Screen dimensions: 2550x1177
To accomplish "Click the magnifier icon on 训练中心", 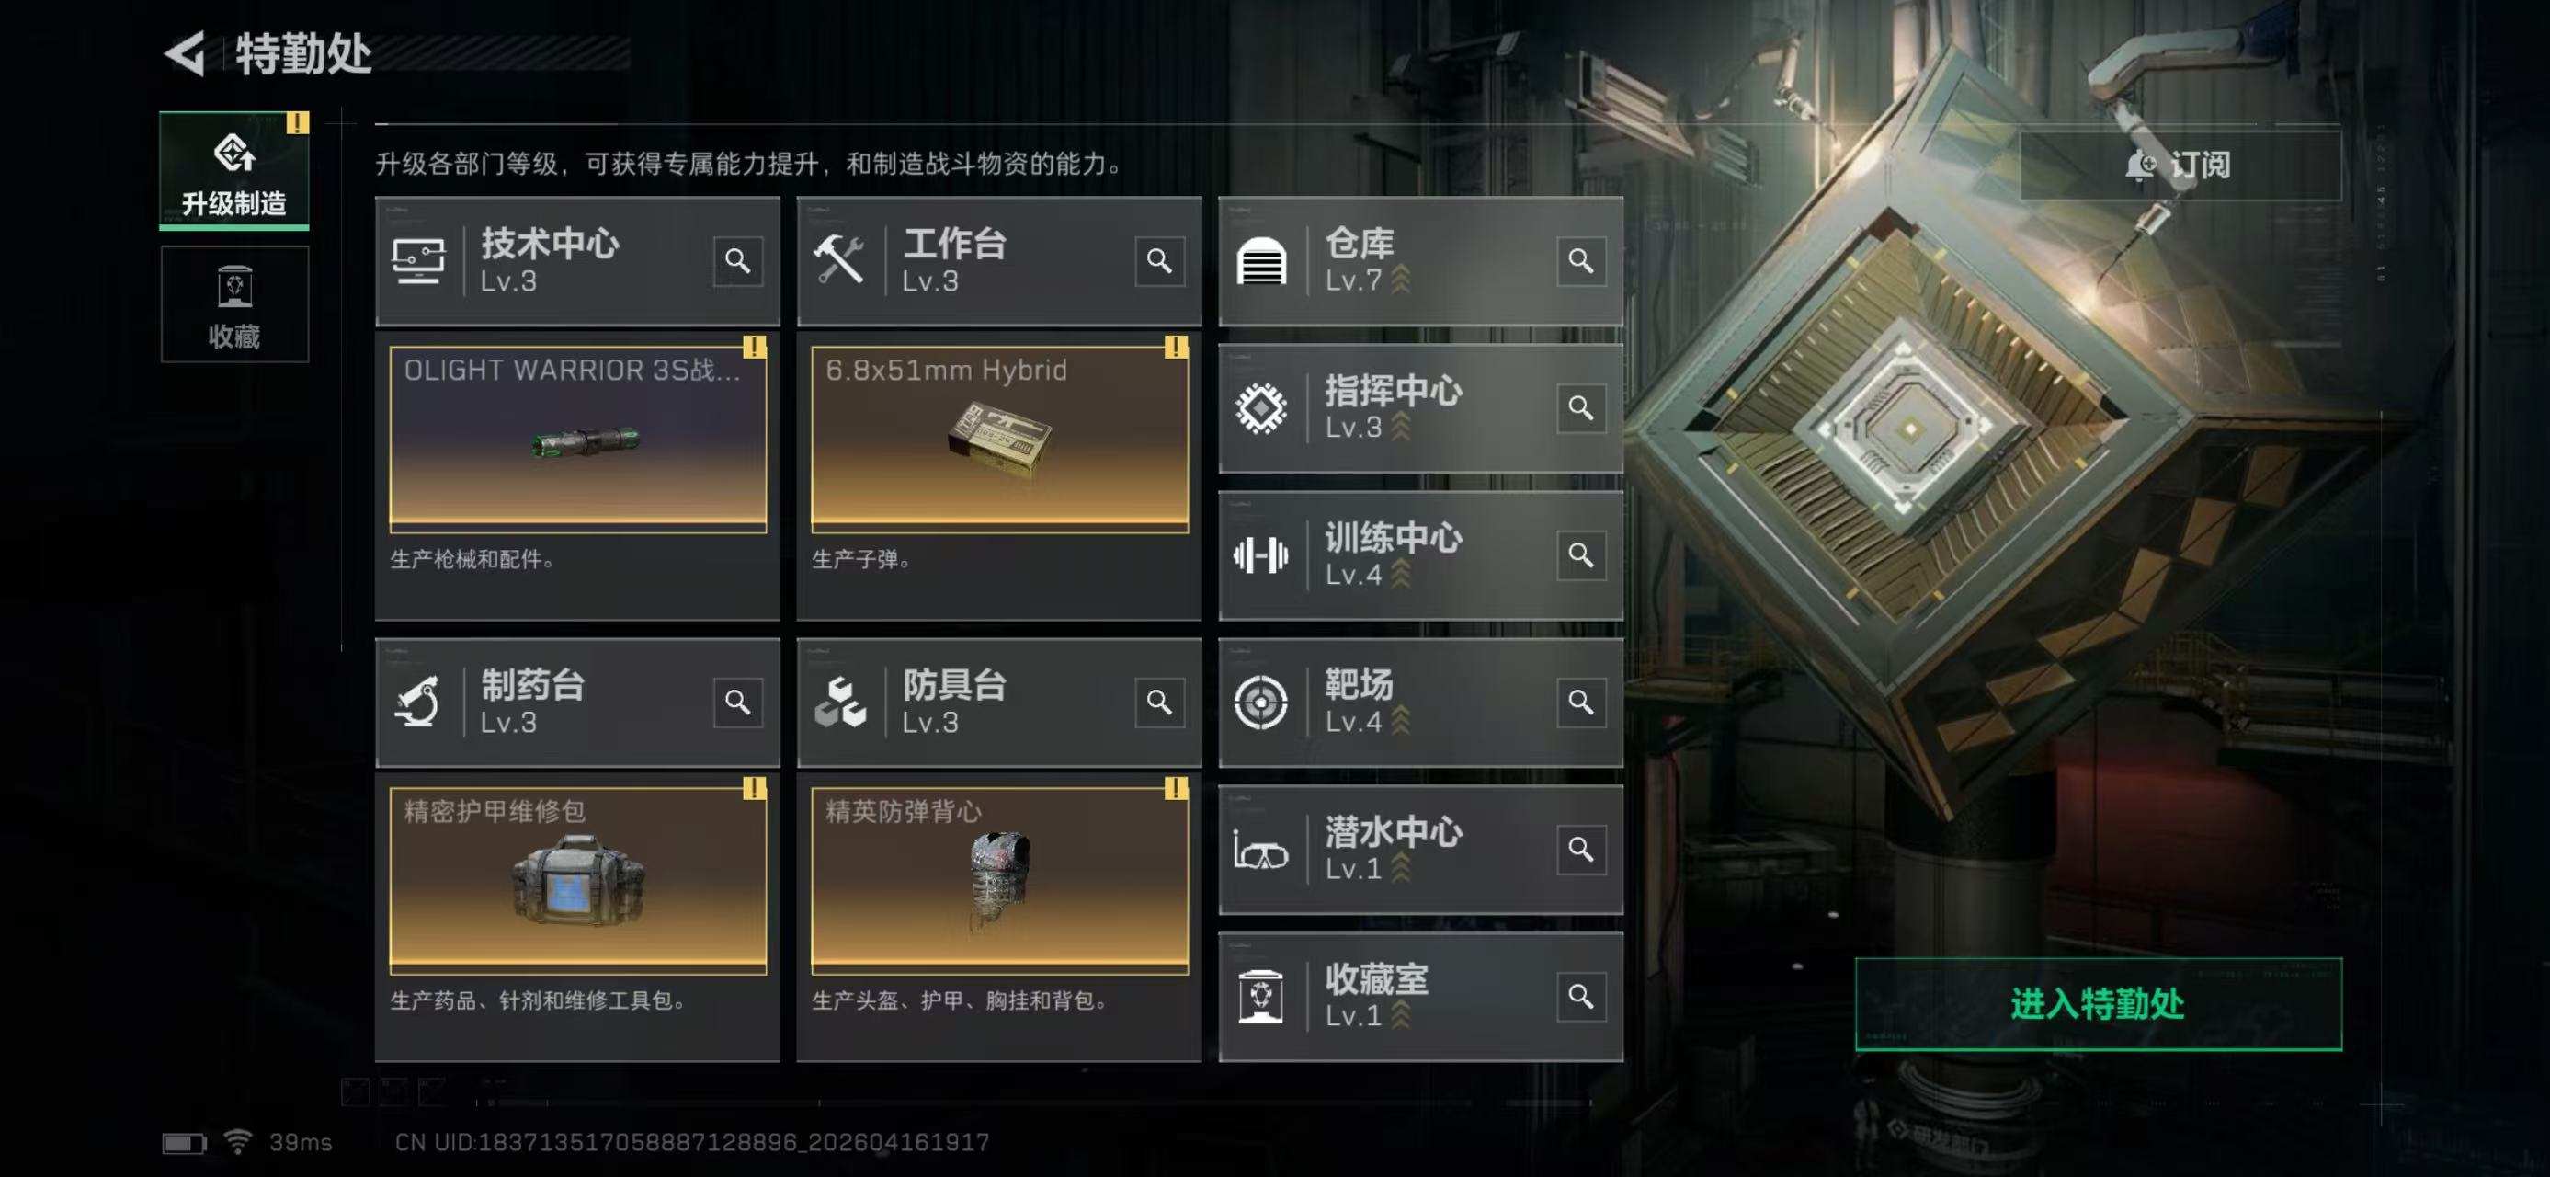I will click(1581, 555).
